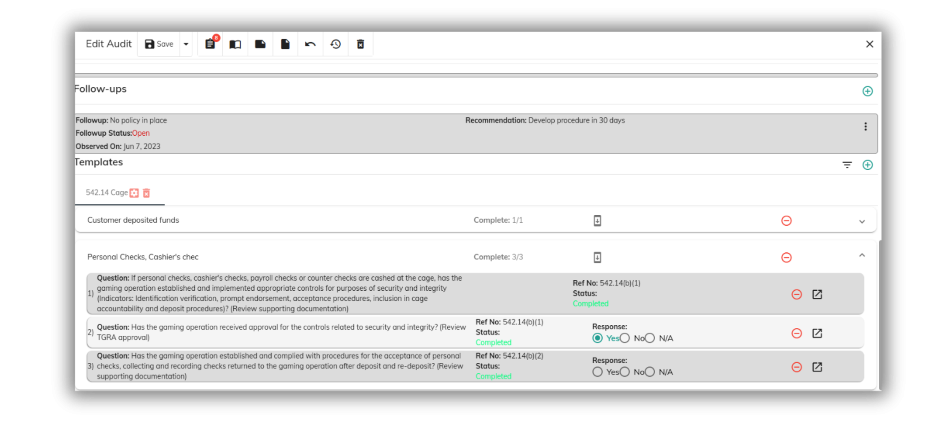Screen dimensions: 951x423
Task: Click the open book icon in toolbar
Action: point(235,44)
